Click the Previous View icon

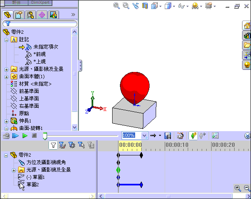[x=136, y=6]
